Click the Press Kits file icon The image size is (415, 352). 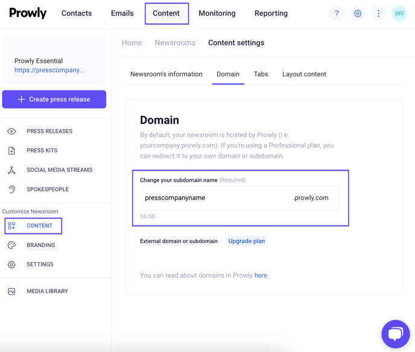(x=11, y=151)
